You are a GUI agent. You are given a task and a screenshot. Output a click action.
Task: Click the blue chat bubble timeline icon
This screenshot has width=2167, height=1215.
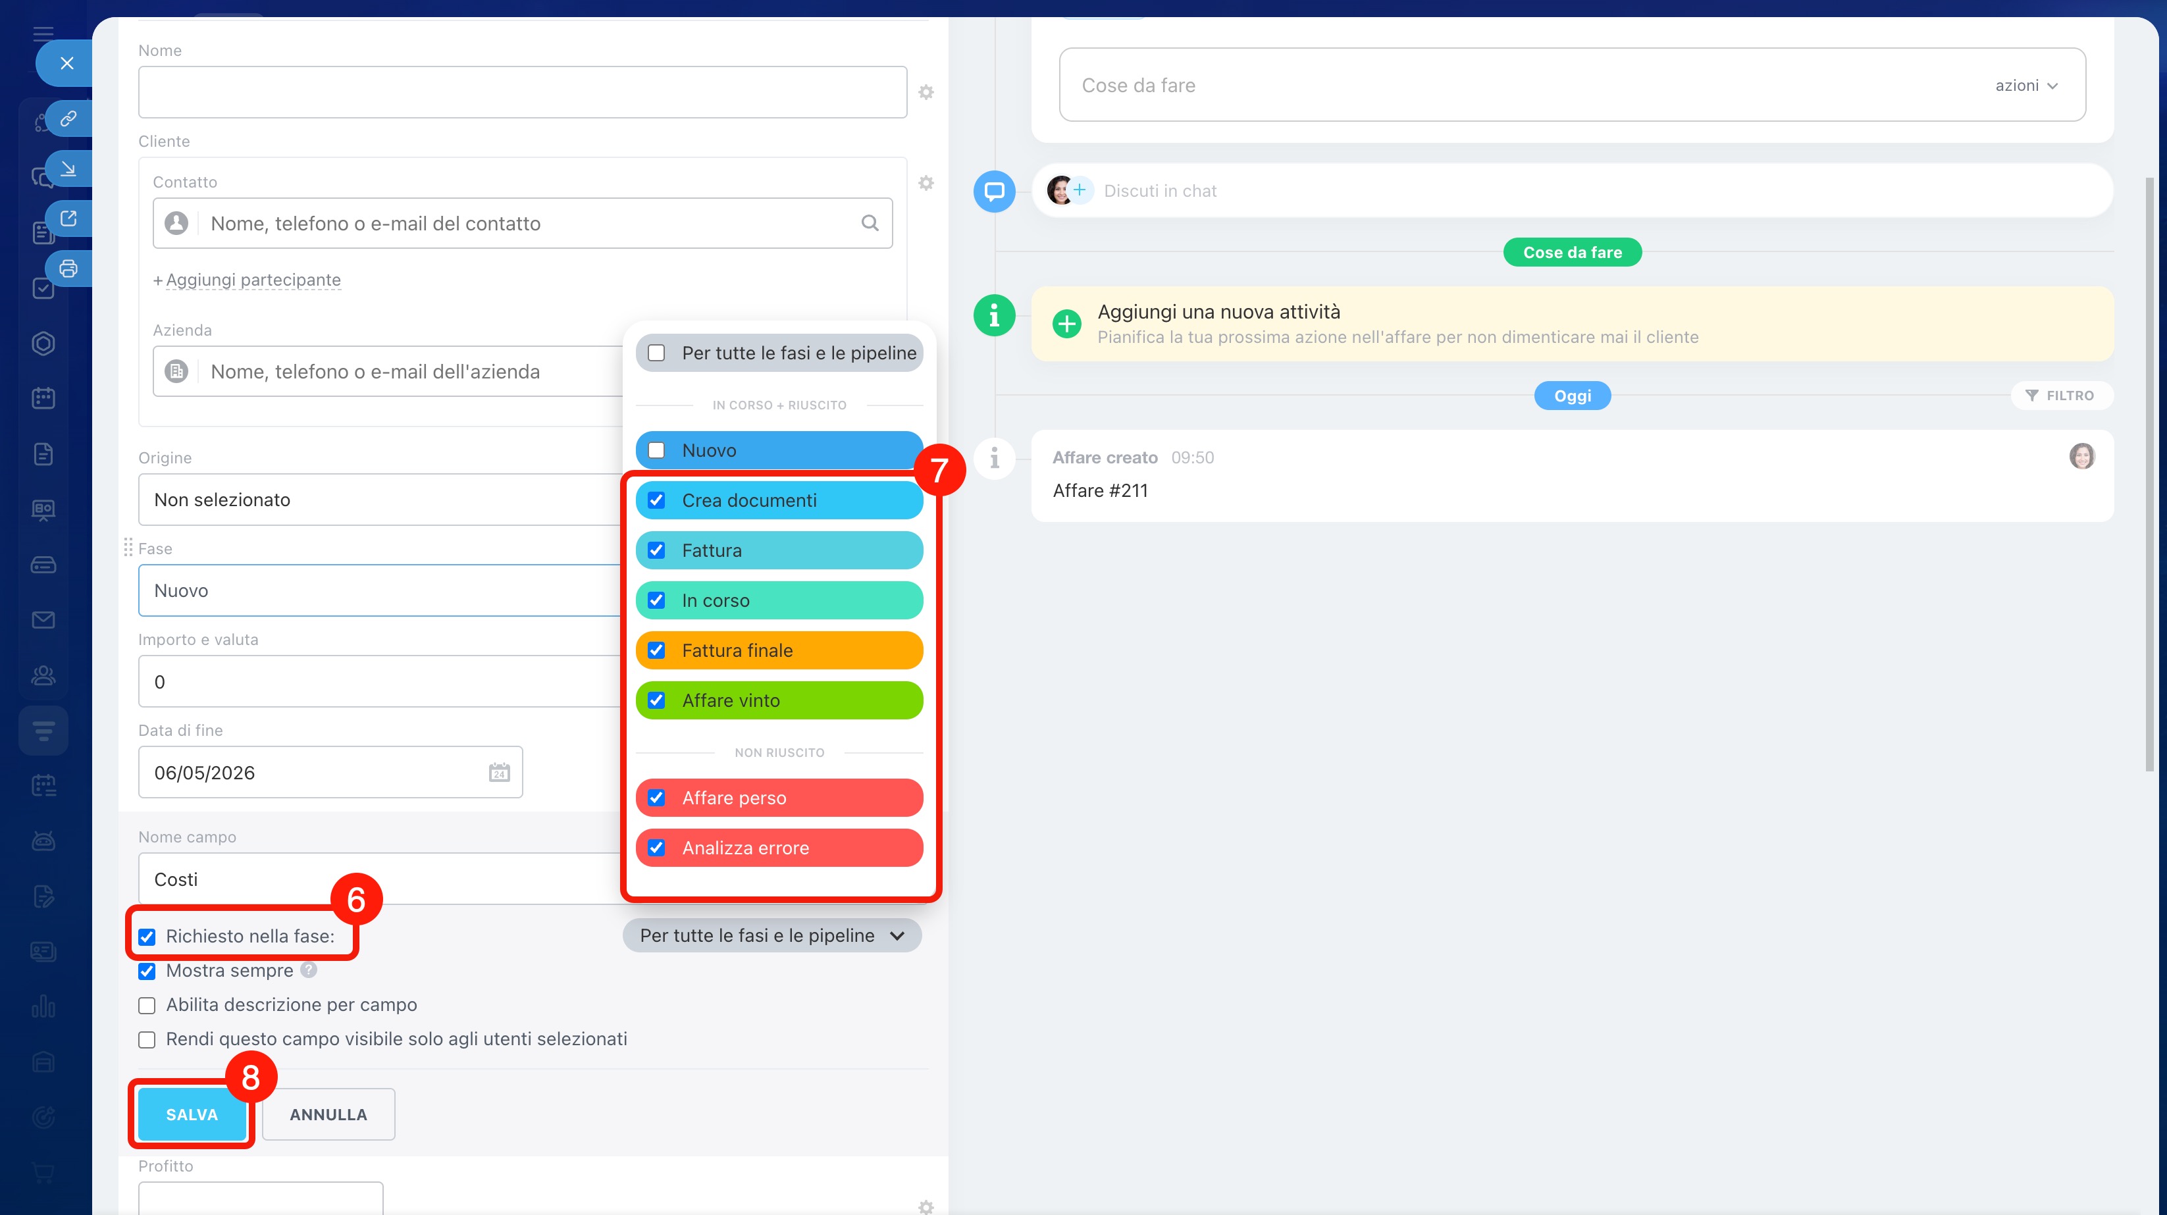(995, 191)
